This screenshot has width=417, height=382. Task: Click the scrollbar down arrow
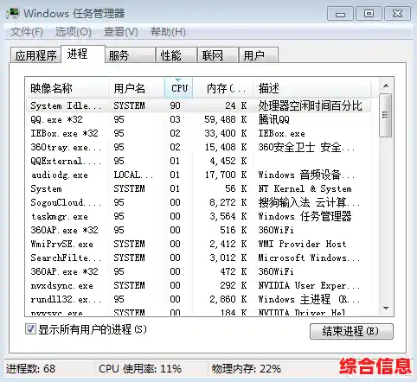pos(386,309)
